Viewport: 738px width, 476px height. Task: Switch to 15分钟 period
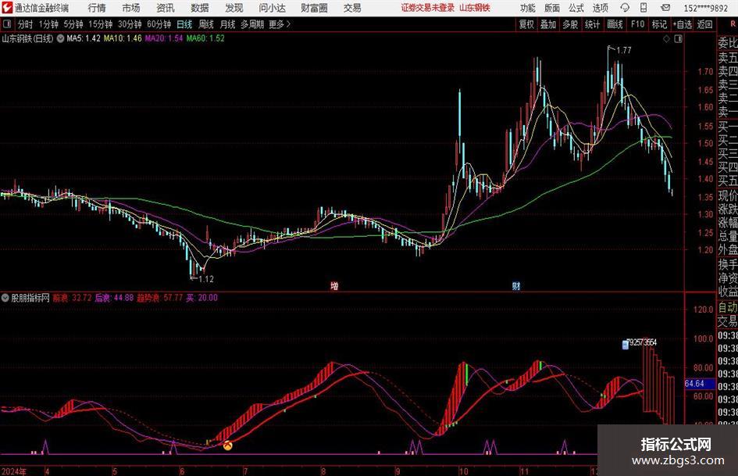(x=100, y=24)
